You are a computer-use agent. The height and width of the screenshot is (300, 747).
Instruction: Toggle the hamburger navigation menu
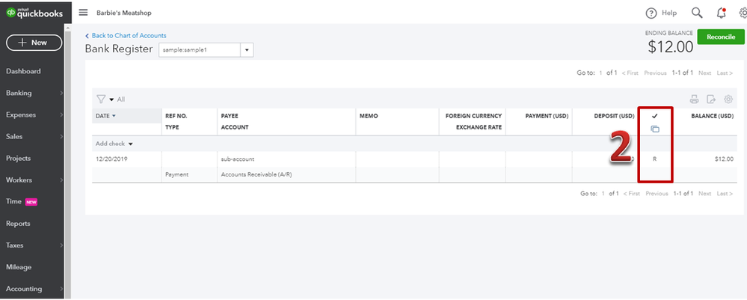(x=83, y=13)
